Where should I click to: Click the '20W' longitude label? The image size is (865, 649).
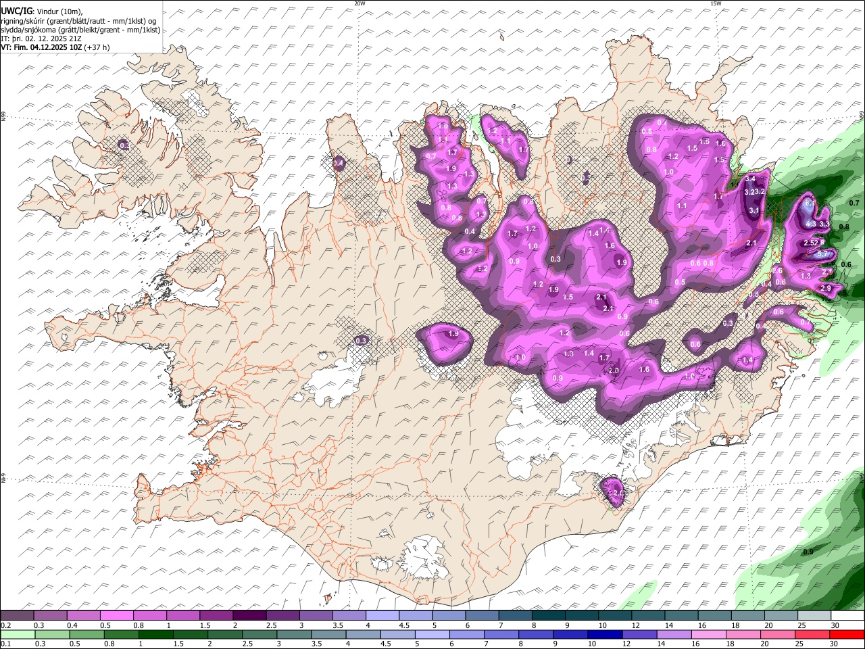click(x=360, y=3)
